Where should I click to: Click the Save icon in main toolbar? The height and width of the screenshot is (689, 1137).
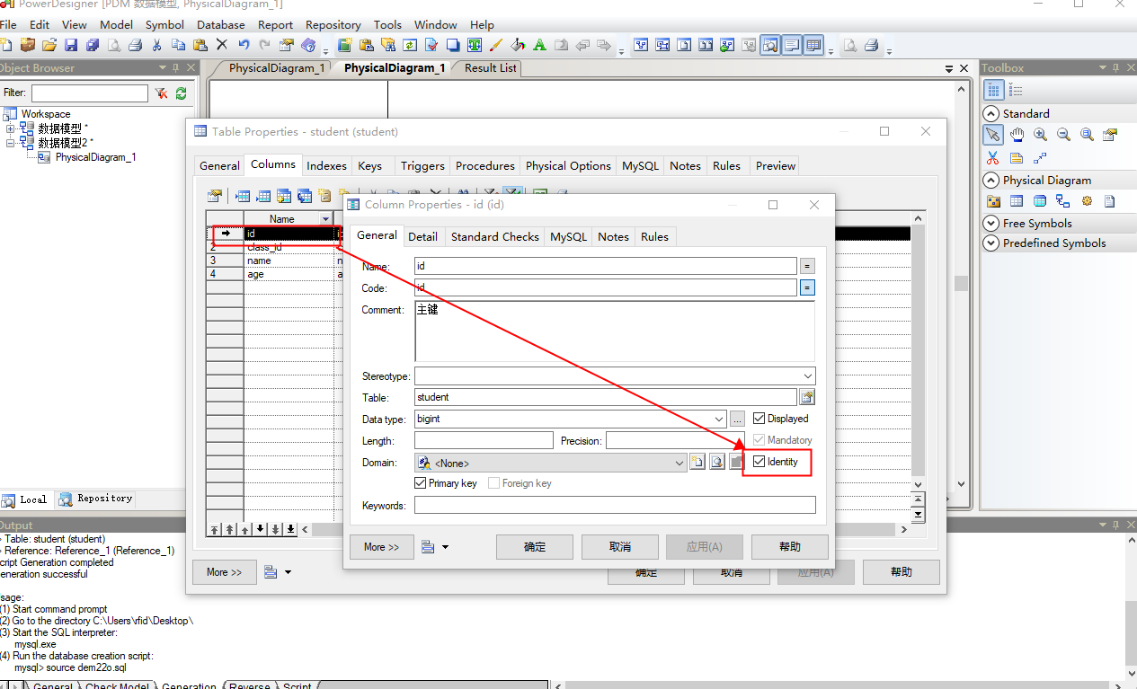(x=71, y=45)
